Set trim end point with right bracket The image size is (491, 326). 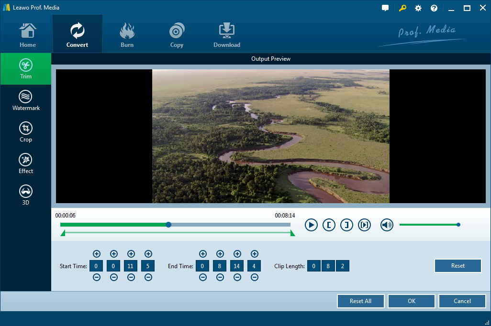pyautogui.click(x=346, y=225)
